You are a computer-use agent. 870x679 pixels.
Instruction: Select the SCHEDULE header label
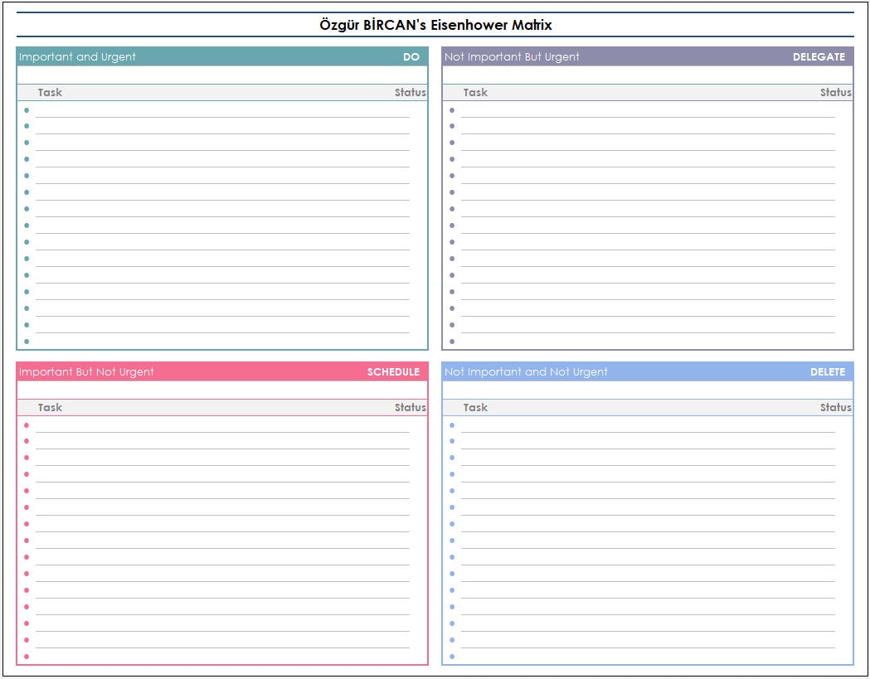(x=393, y=372)
